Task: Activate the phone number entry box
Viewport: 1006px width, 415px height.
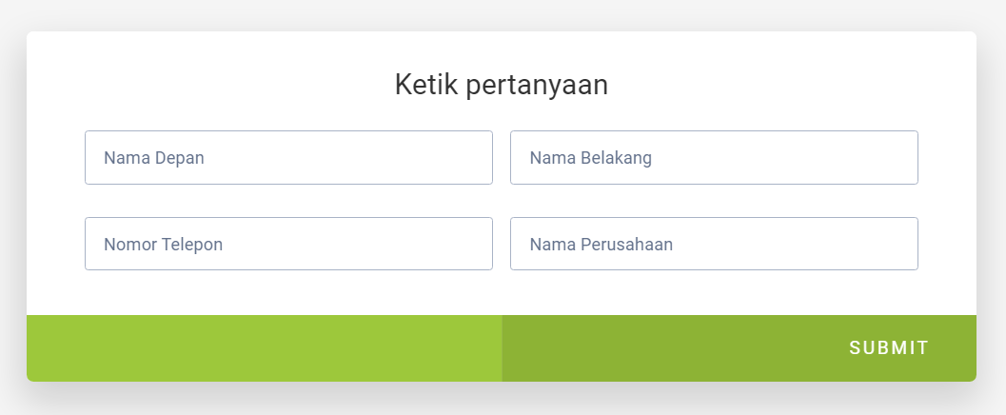Action: point(288,244)
